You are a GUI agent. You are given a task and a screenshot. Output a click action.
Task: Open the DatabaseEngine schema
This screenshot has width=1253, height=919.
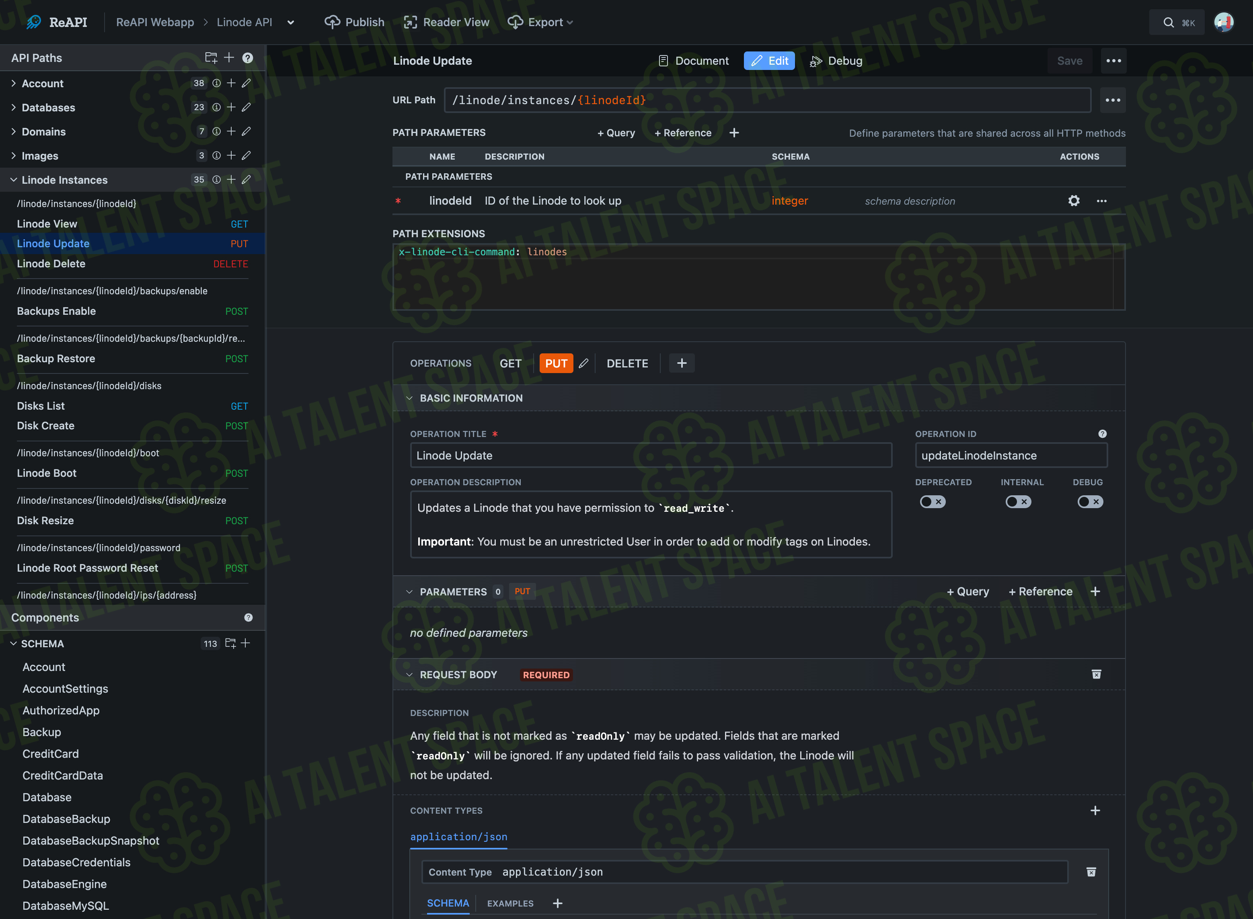click(65, 884)
